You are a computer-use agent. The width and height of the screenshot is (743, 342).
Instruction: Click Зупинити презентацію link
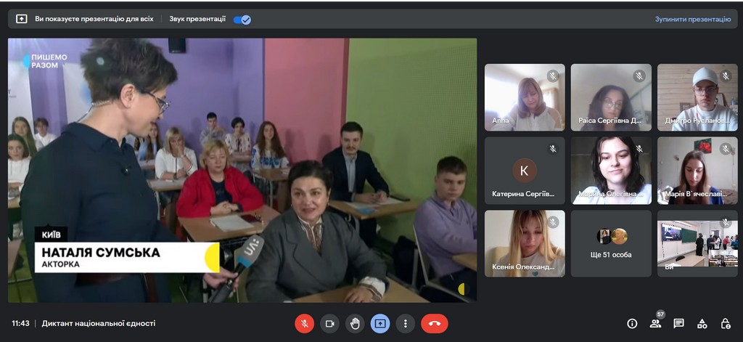point(692,20)
